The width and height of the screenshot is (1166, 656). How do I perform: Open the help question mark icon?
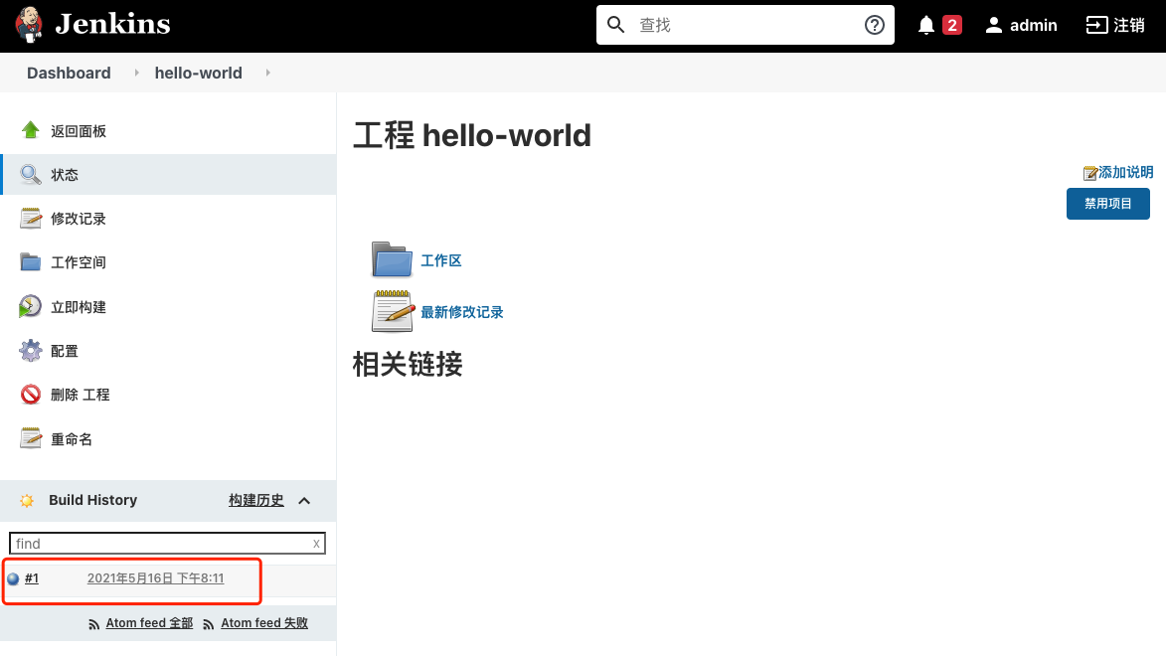point(874,24)
